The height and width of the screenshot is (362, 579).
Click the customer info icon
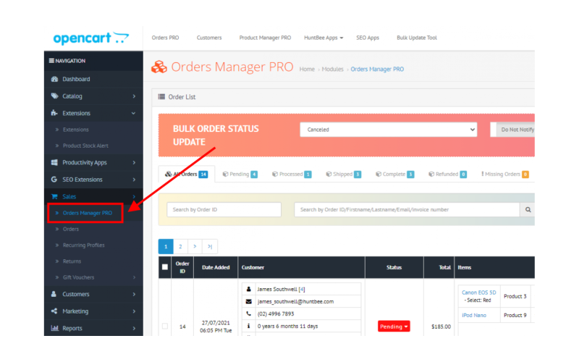point(248,326)
